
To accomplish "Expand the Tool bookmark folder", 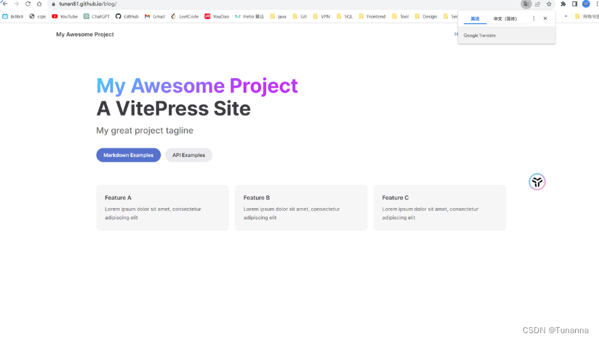I will click(400, 16).
